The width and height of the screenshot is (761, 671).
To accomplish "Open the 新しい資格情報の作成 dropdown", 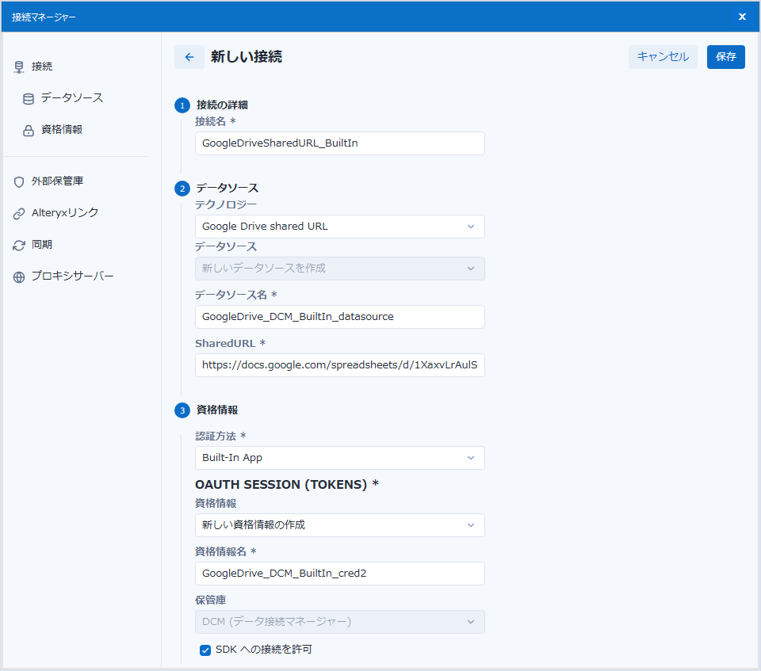I will (339, 525).
